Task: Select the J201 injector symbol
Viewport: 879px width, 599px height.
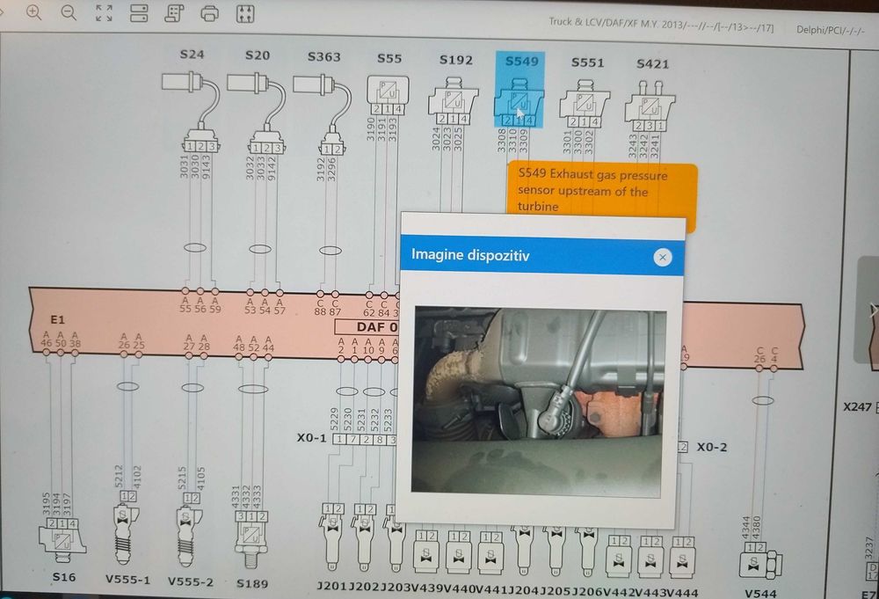Action: 332,537
